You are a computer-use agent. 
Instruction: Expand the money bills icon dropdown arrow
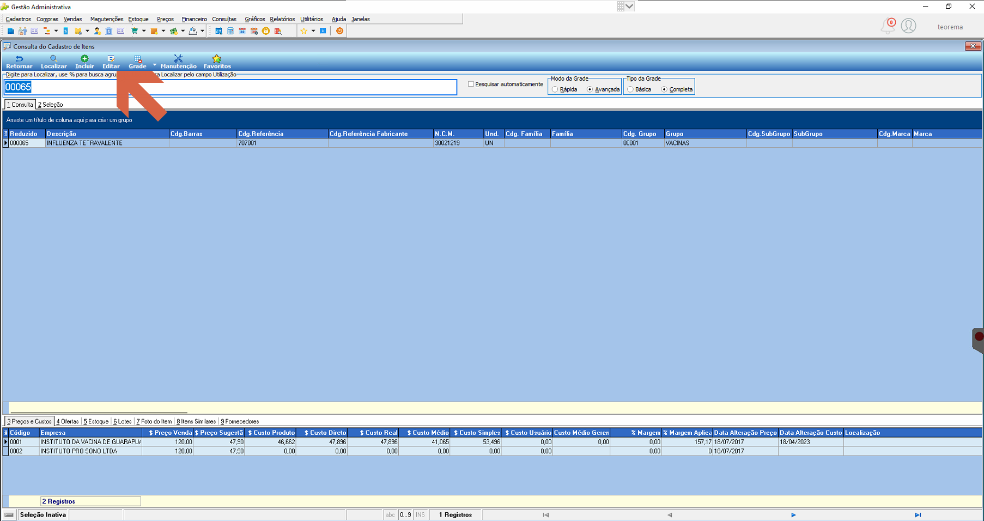pyautogui.click(x=183, y=31)
